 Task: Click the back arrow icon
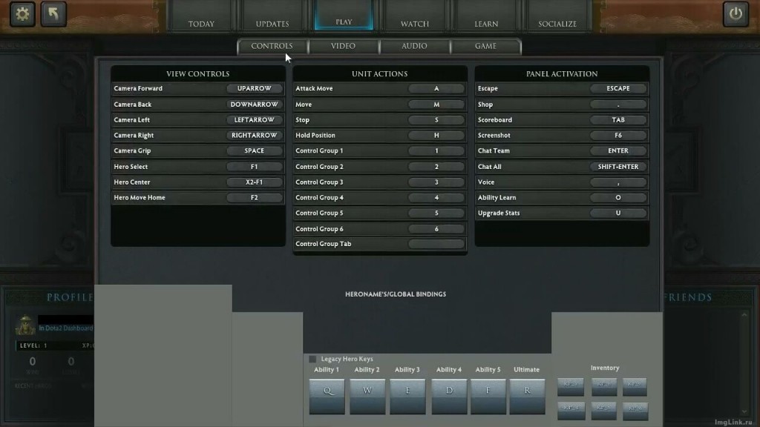pos(53,14)
